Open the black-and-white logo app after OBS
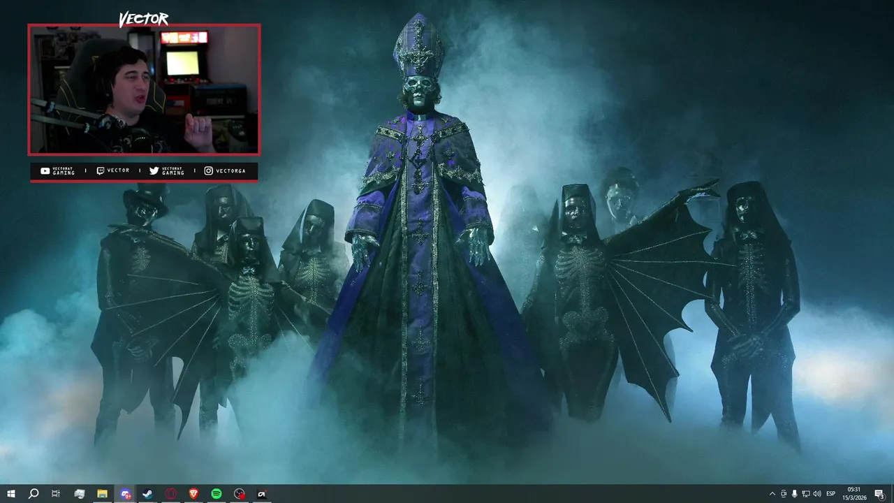Screen dimensions: 894x503 [x=262, y=494]
